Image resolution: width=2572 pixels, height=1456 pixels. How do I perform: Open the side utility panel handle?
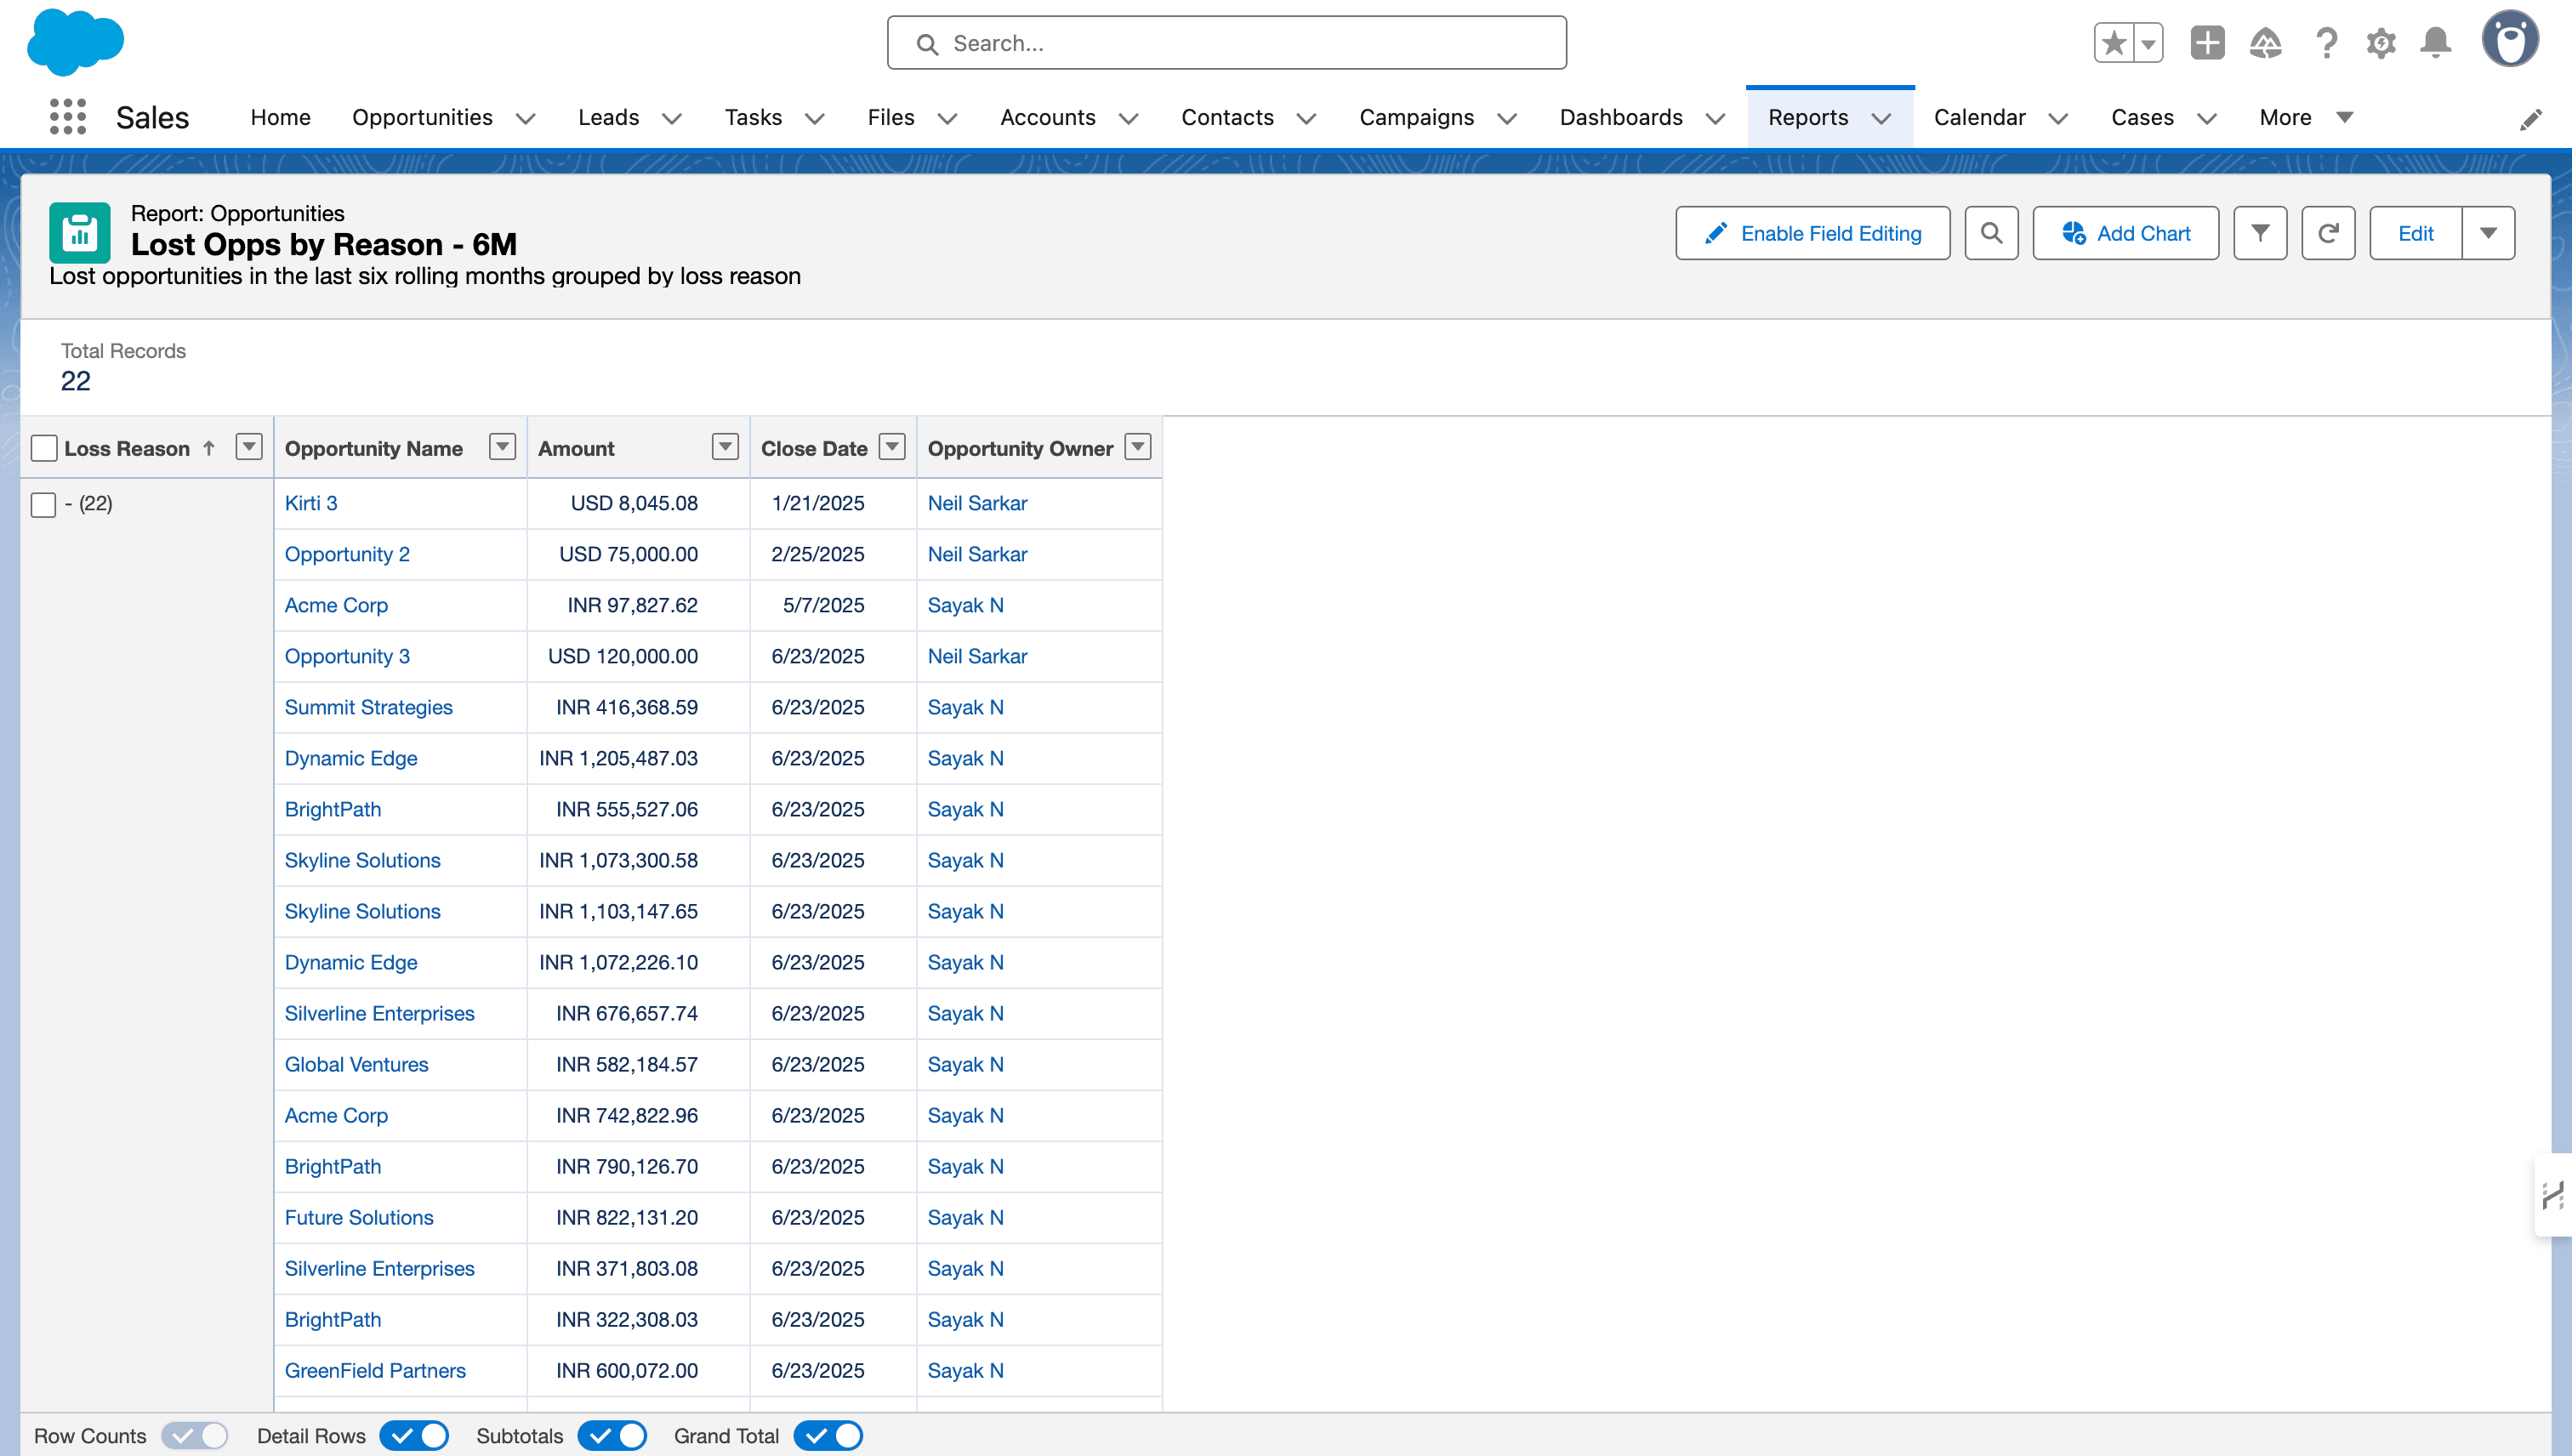tap(2553, 1195)
